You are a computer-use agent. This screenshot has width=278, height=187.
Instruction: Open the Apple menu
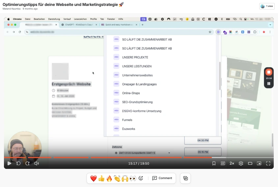point(8,19)
